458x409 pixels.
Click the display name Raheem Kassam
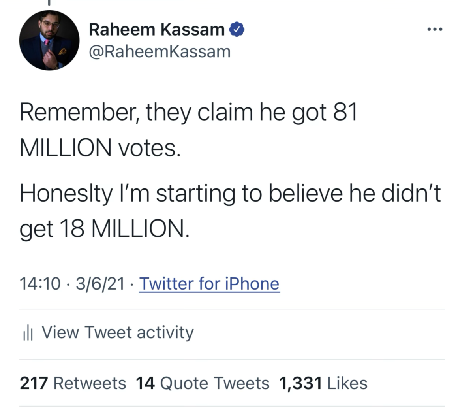[x=157, y=30]
